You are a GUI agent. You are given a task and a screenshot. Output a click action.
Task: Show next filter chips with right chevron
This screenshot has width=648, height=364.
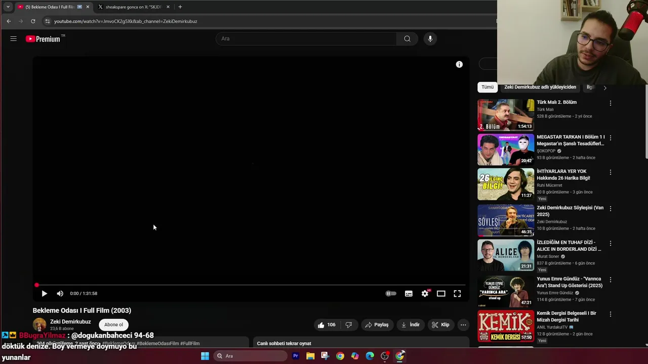[604, 88]
